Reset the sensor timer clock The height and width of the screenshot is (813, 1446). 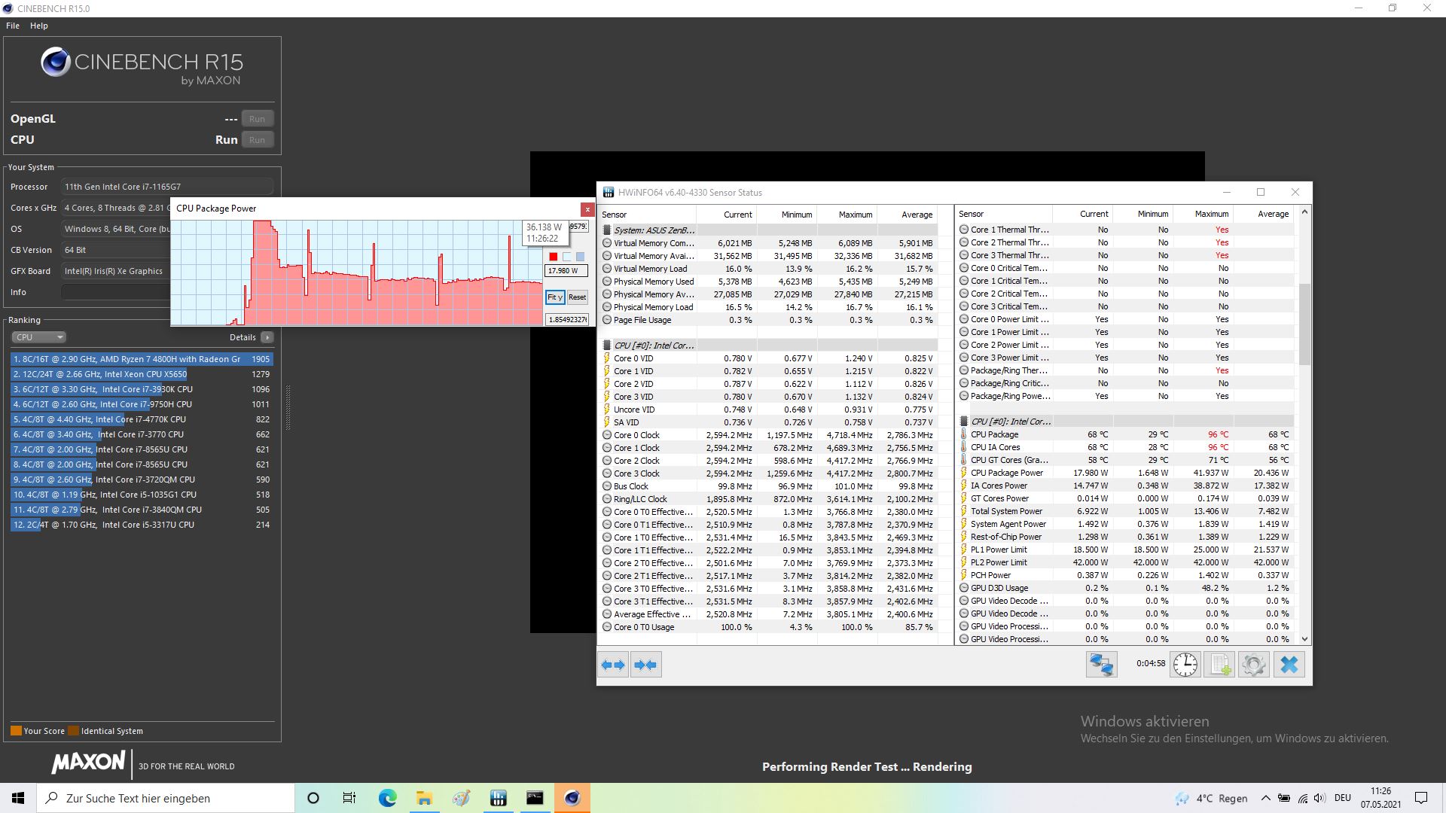click(1185, 665)
